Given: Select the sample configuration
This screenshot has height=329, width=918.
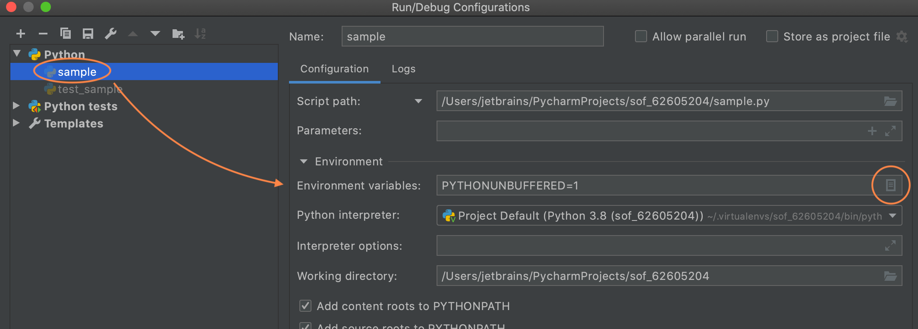Looking at the screenshot, I should click(x=144, y=71).
